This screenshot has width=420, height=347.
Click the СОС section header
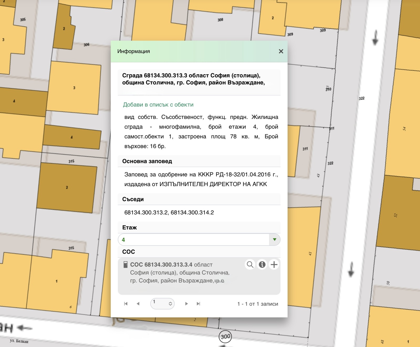[129, 252]
